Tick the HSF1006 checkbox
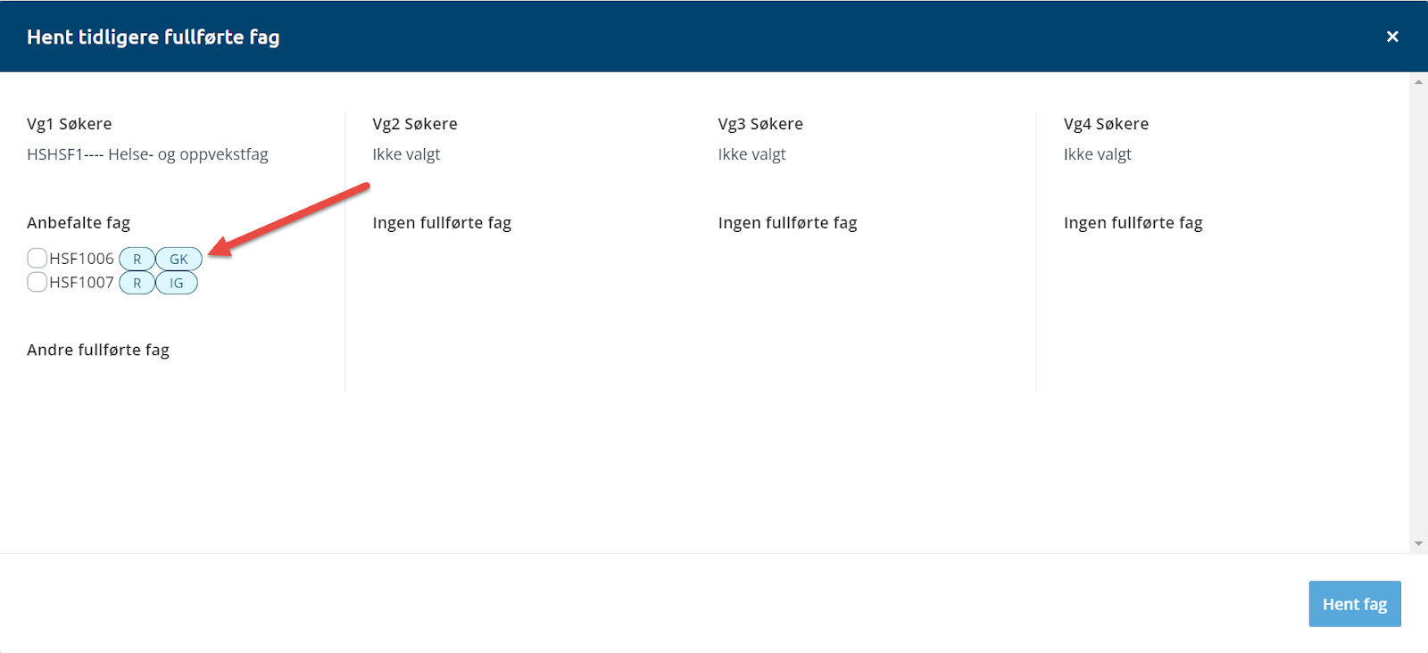Screen dimensions: 1428x653 (37, 259)
